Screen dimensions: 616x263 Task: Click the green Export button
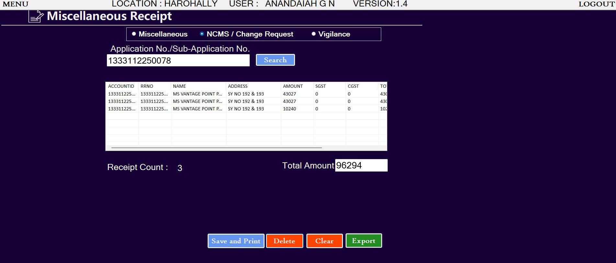click(363, 241)
